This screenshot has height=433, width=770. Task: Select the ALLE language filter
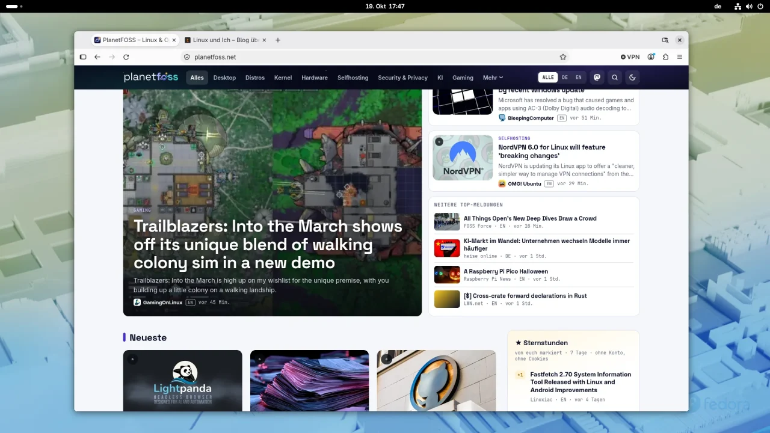[x=548, y=78]
